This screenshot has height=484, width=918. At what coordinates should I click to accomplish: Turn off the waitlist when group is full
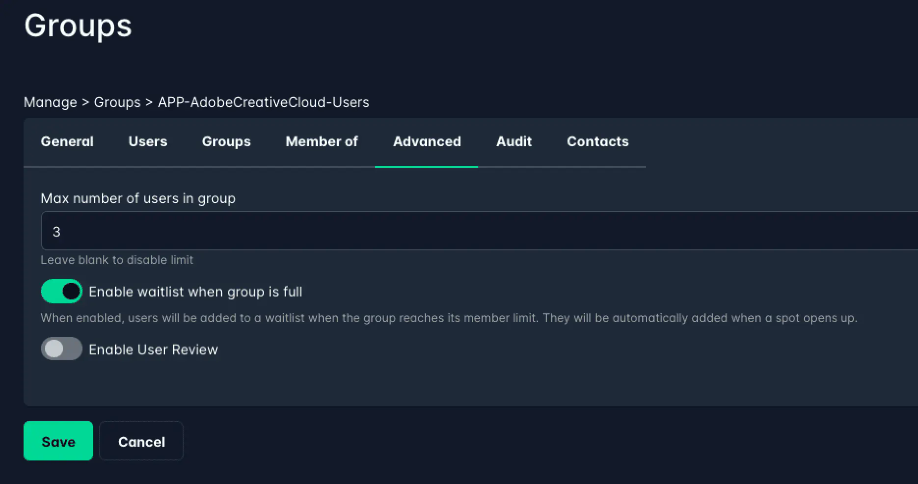click(x=61, y=291)
